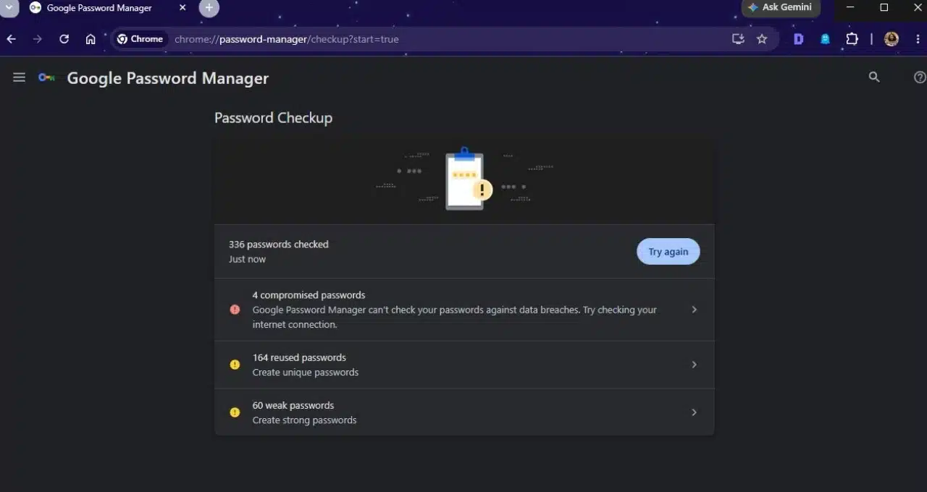Open the Extensions puzzle piece menu

point(852,39)
